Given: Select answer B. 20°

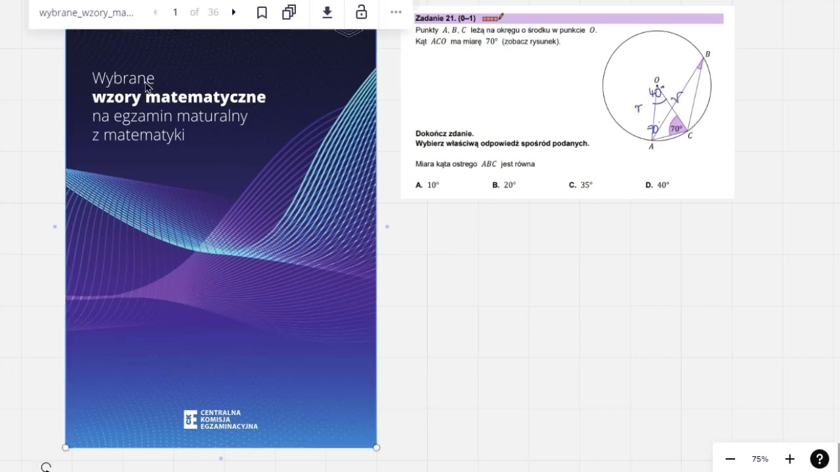Looking at the screenshot, I should [504, 185].
